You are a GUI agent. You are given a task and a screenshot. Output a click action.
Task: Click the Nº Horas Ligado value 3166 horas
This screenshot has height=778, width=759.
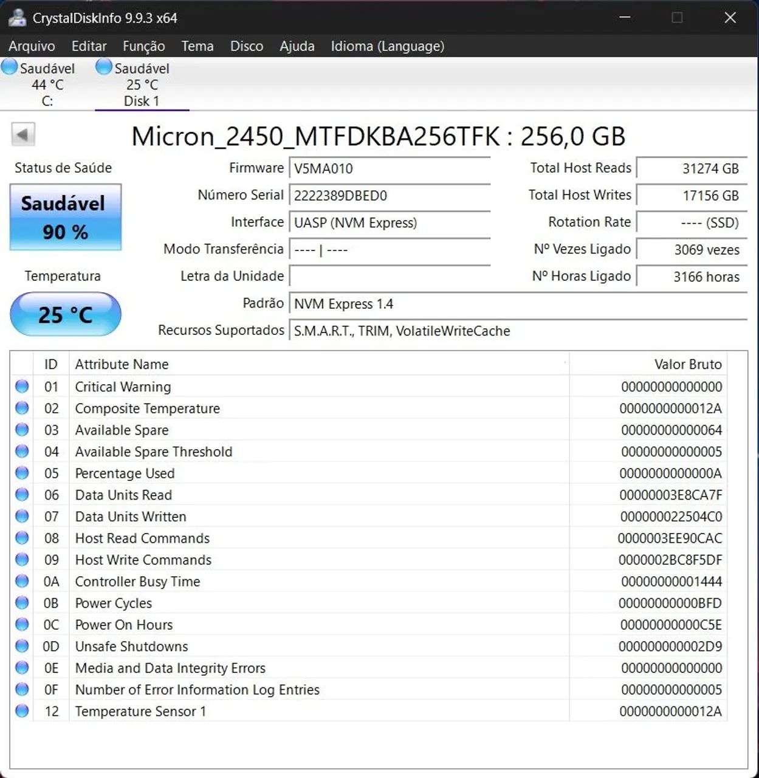coord(692,277)
